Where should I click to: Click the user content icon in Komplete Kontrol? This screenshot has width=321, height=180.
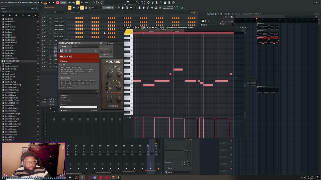pyautogui.click(x=96, y=51)
